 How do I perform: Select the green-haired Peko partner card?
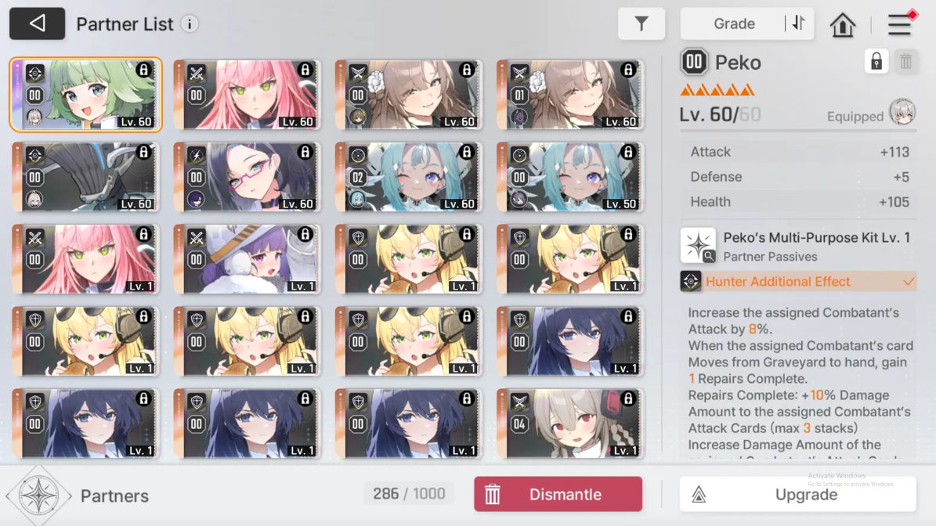tap(86, 95)
